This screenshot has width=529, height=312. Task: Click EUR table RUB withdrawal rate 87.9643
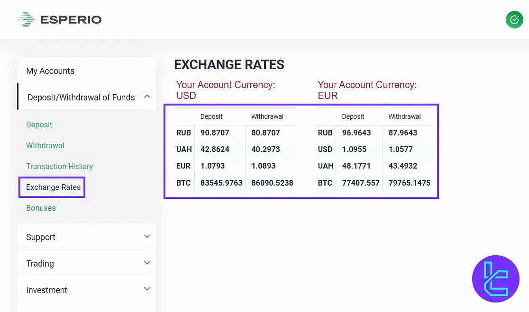coord(403,133)
